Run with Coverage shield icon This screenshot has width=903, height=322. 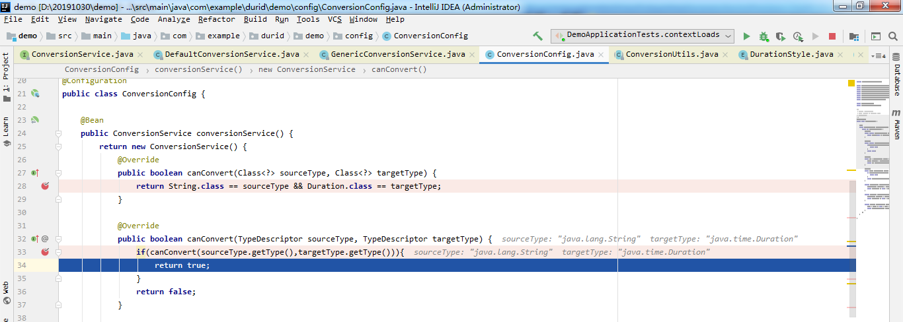[x=781, y=36]
